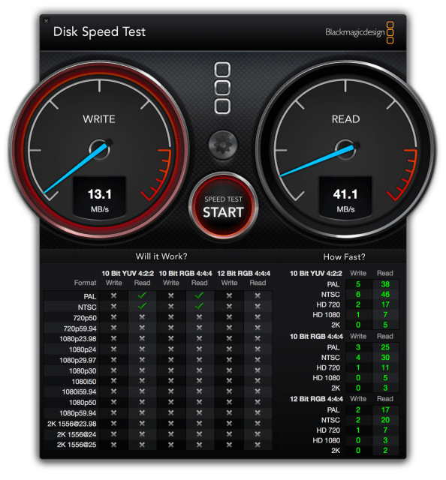Select the Will it Work? heading
This screenshot has width=446, height=480.
coord(161,256)
